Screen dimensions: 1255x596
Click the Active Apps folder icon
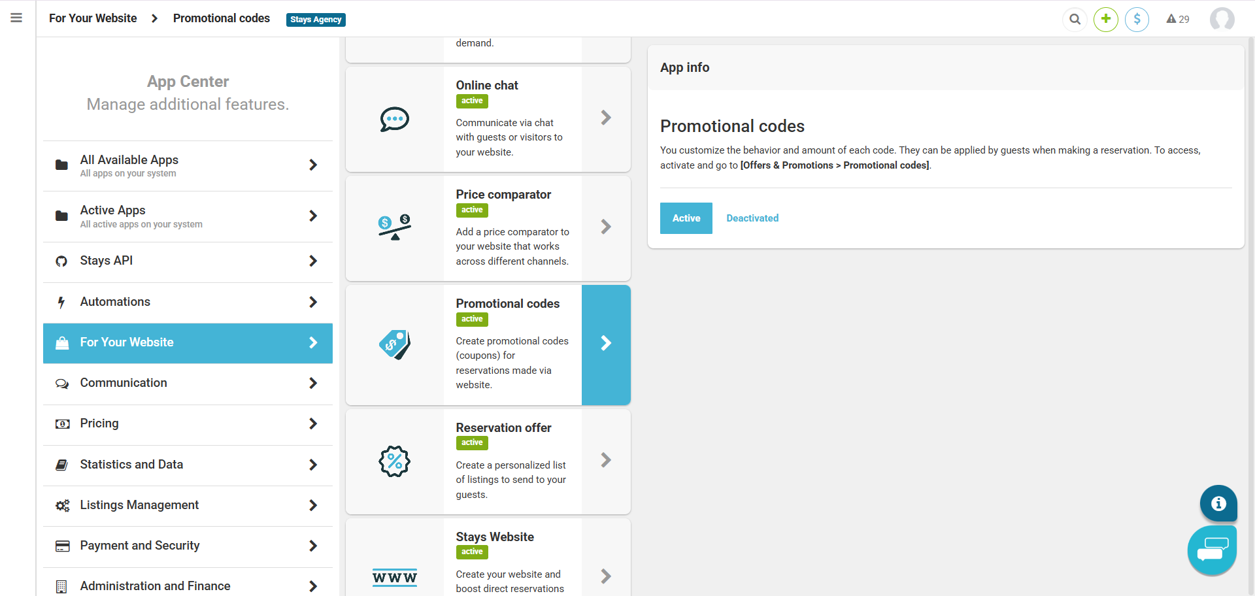coord(61,216)
